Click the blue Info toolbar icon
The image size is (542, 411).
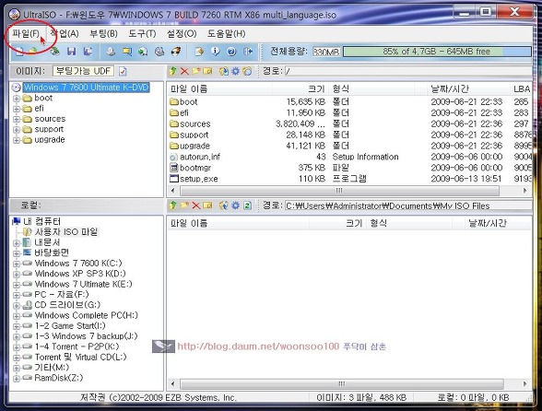216,52
